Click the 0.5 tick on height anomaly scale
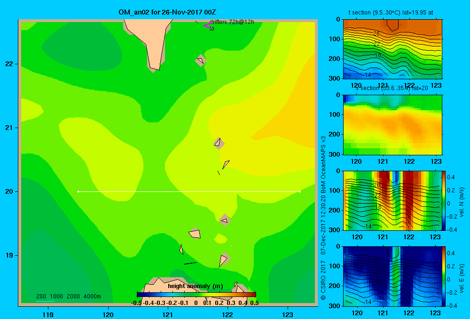The height and width of the screenshot is (319, 470). pyautogui.click(x=254, y=303)
